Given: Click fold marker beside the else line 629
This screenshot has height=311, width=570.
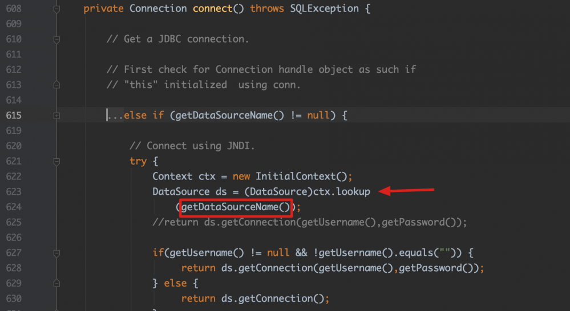Looking at the screenshot, I should coord(56,283).
